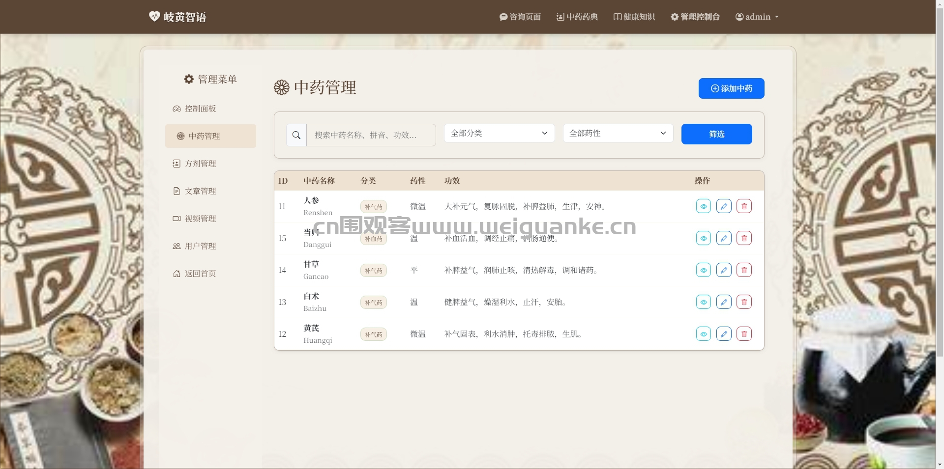Expand the admin user menu

tap(757, 17)
